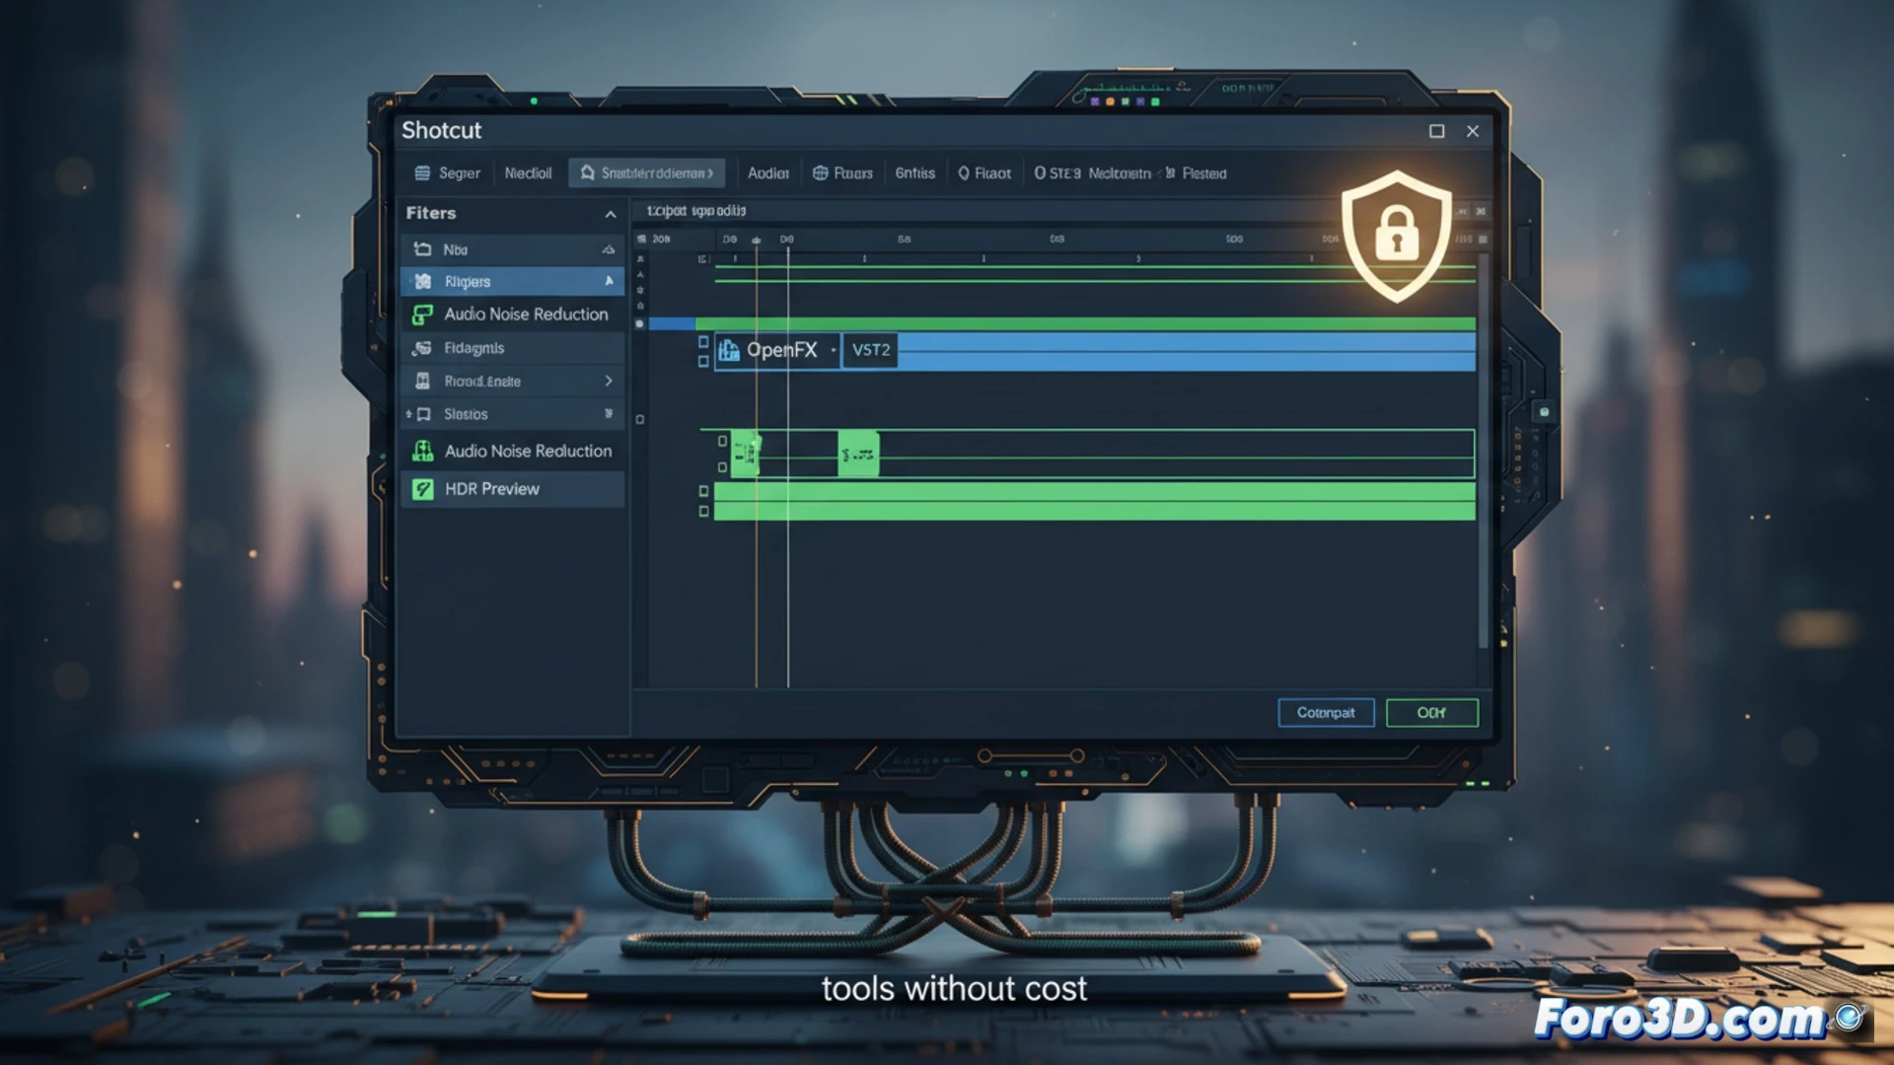This screenshot has height=1065, width=1894.
Task: Click the Cotonpait button
Action: tap(1326, 713)
